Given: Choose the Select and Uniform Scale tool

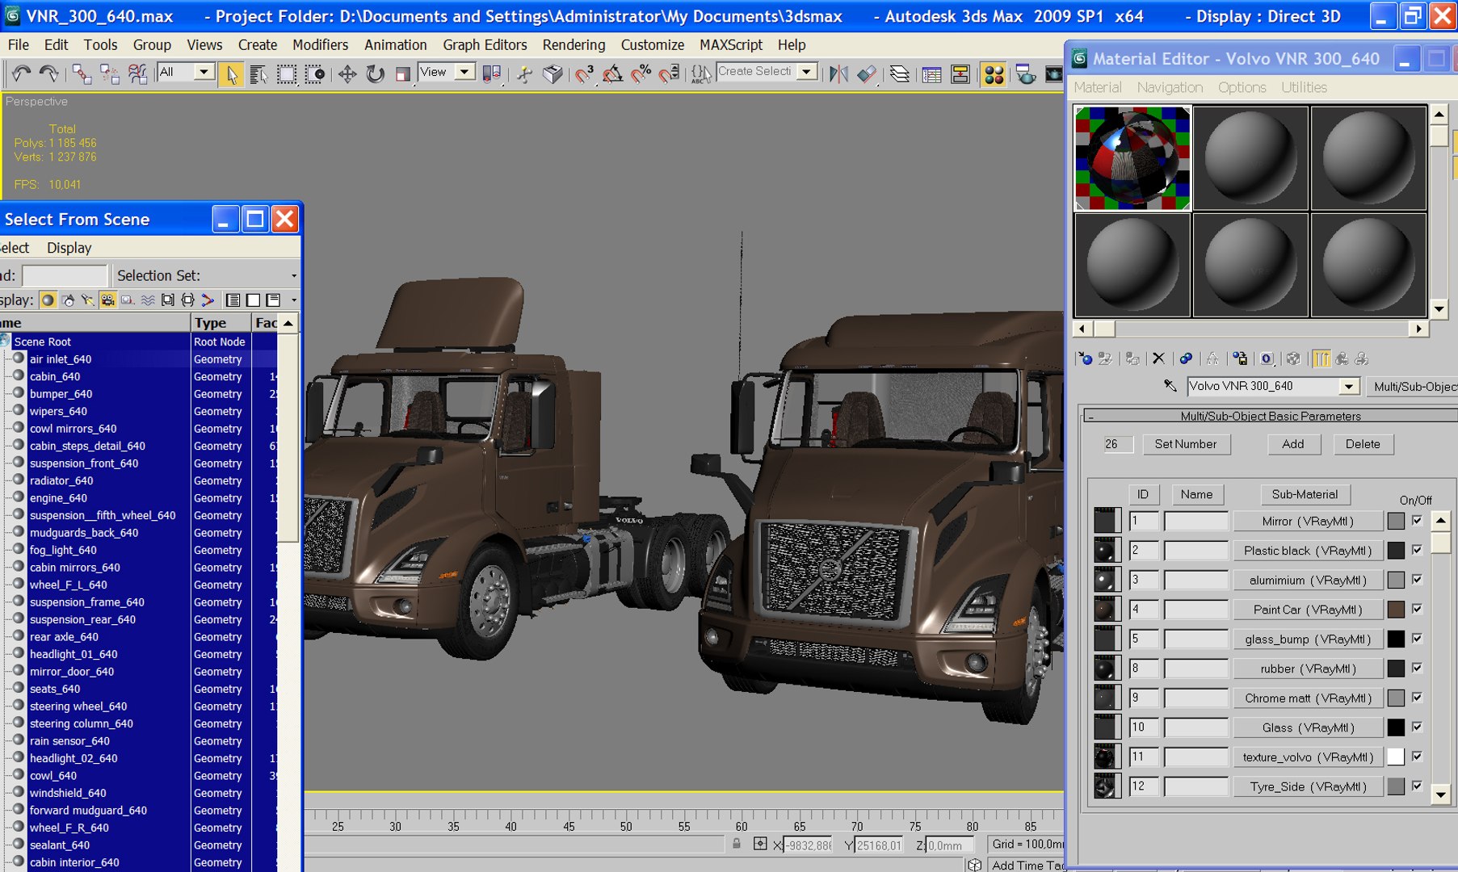Looking at the screenshot, I should coord(402,74).
